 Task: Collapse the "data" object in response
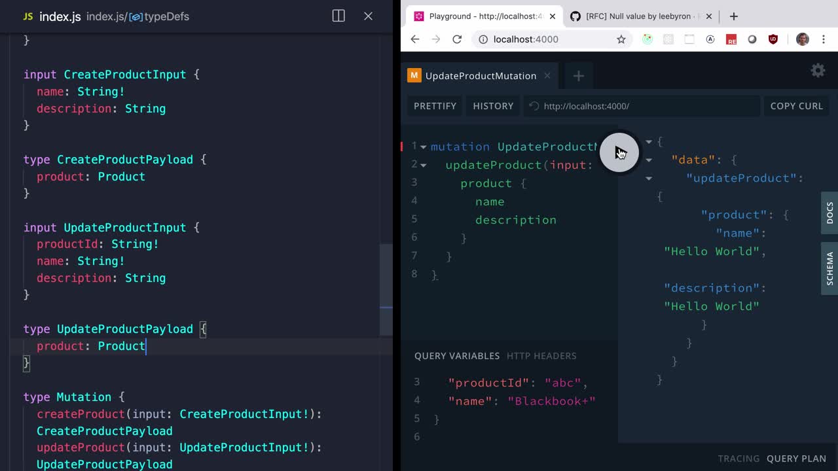point(649,160)
